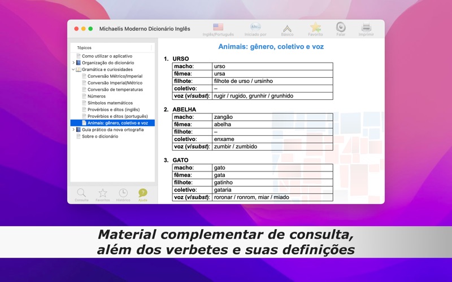Click the open-book icon beside Gramática
The width and height of the screenshot is (452, 282).
coord(79,69)
